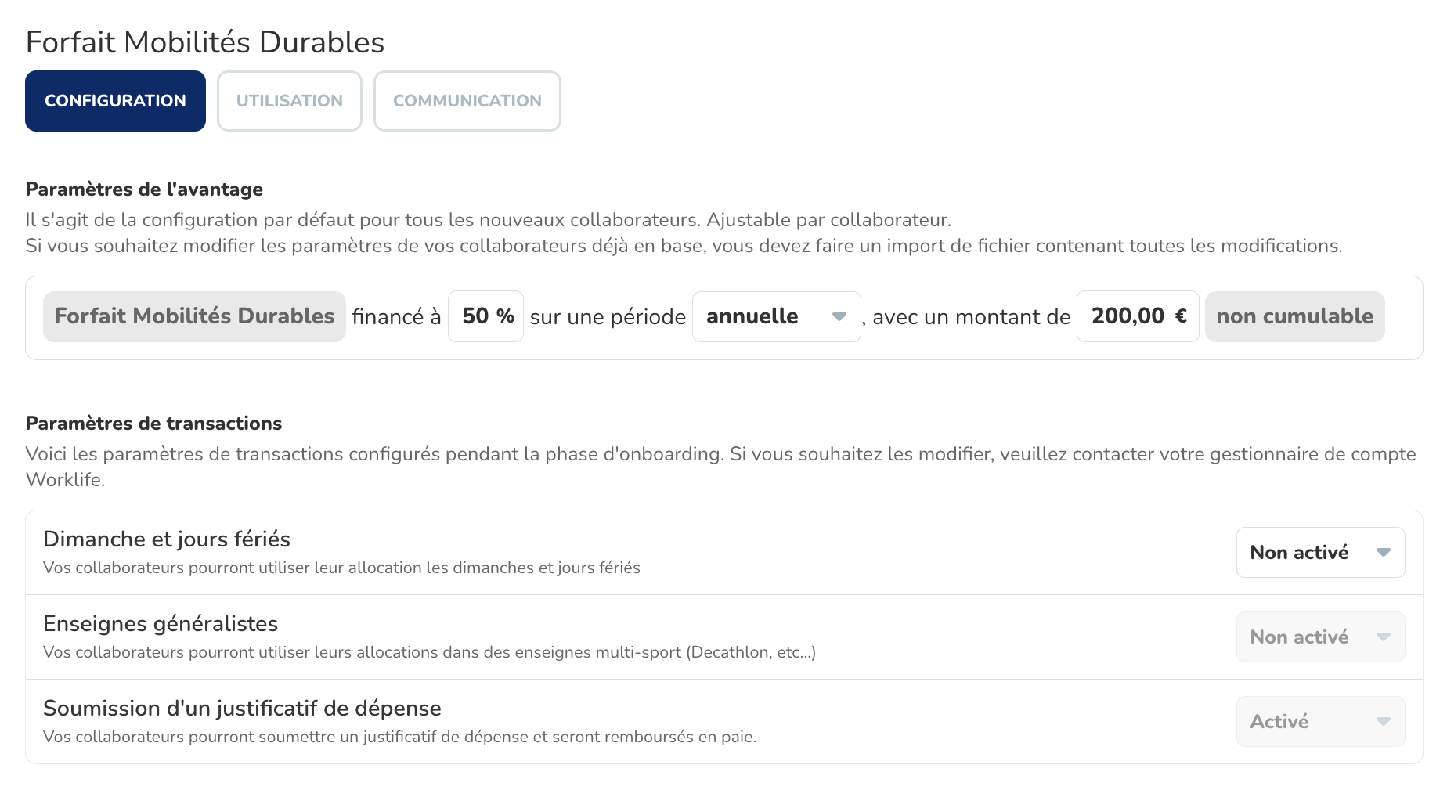Click the Forfait Mobilités Durables grey tag
1447x808 pixels.
(x=194, y=316)
